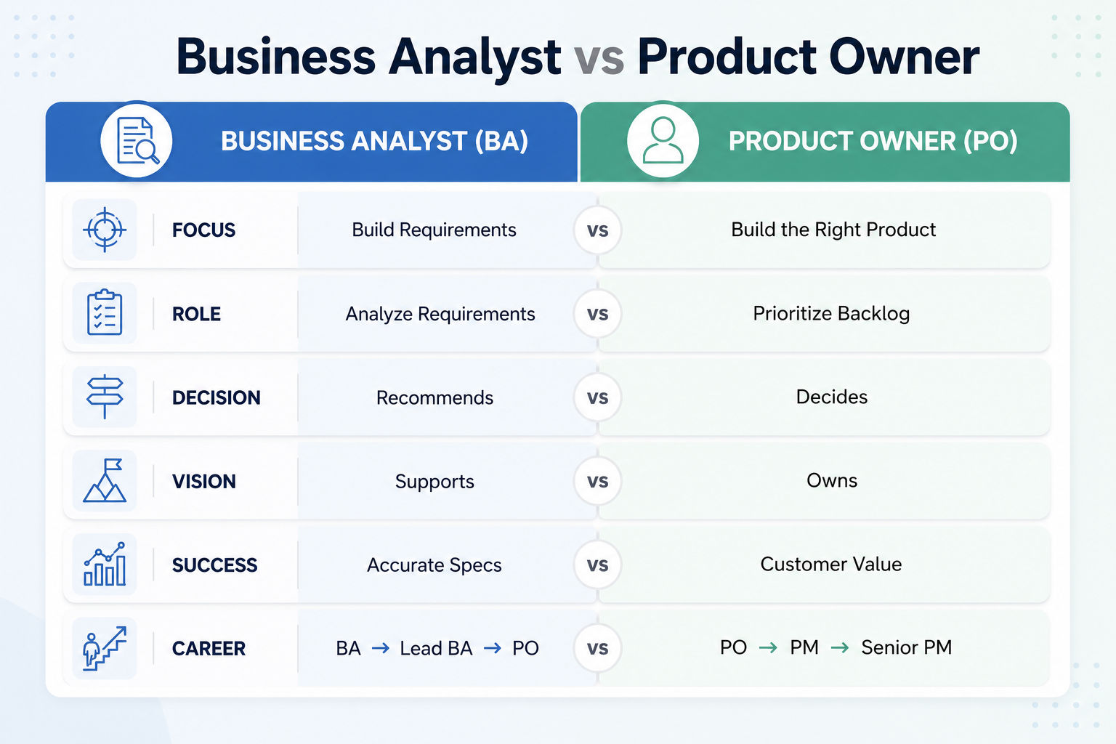
Task: Click the Product Owner person icon
Action: pyautogui.click(x=663, y=141)
